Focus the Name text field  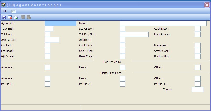pyautogui.click(x=163, y=23)
